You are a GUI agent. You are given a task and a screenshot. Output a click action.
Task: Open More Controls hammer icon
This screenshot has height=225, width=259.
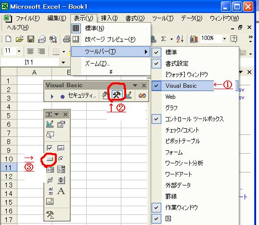coord(50,215)
